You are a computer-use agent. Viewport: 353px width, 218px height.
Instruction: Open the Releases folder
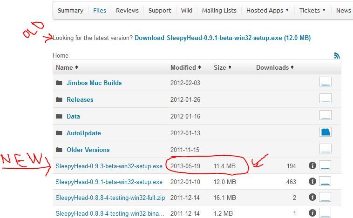80,99
